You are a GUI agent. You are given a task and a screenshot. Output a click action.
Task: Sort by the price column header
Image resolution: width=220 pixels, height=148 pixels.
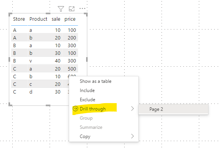coord(70,19)
